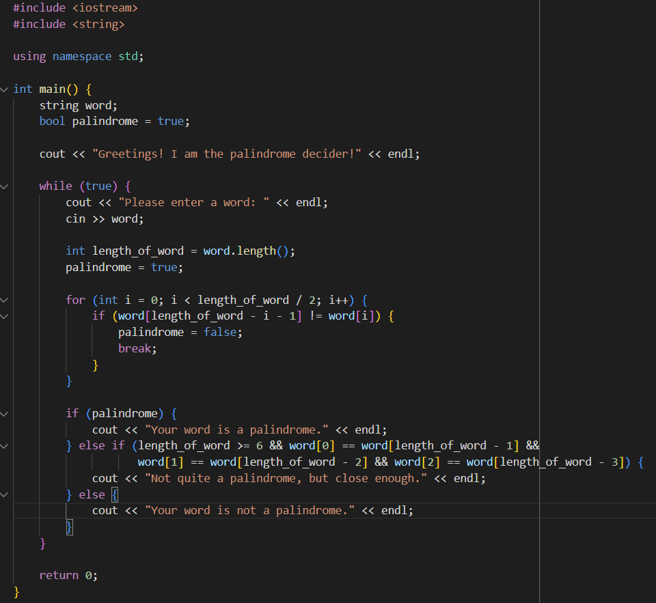
Task: Click the break statement inside the loop
Action: [135, 348]
